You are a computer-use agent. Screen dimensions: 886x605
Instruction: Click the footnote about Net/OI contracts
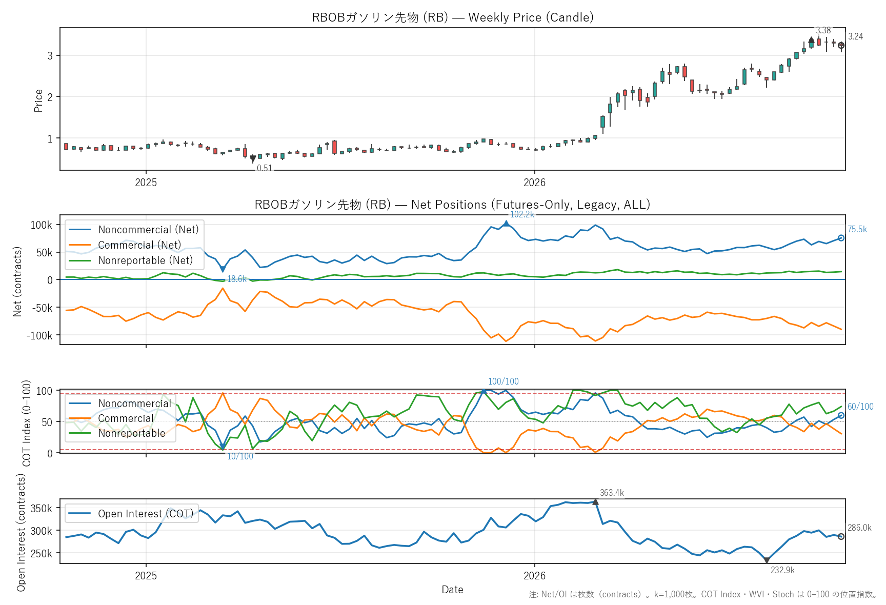click(703, 594)
